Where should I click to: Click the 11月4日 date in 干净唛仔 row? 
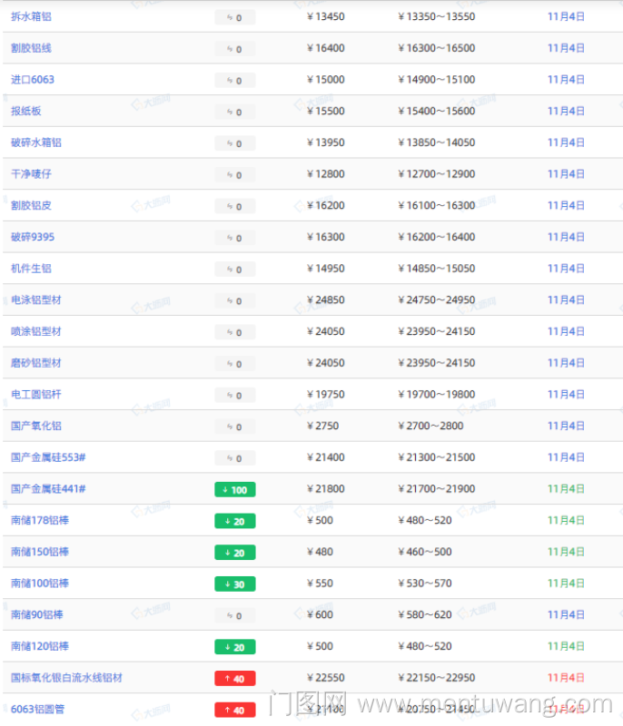coord(566,174)
